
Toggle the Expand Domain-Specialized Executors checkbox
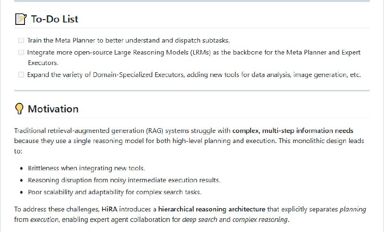pos(21,75)
